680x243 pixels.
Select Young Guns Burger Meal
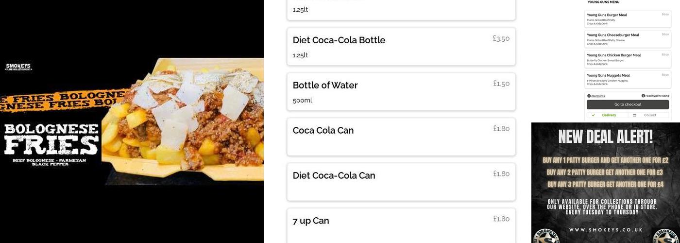click(628, 19)
